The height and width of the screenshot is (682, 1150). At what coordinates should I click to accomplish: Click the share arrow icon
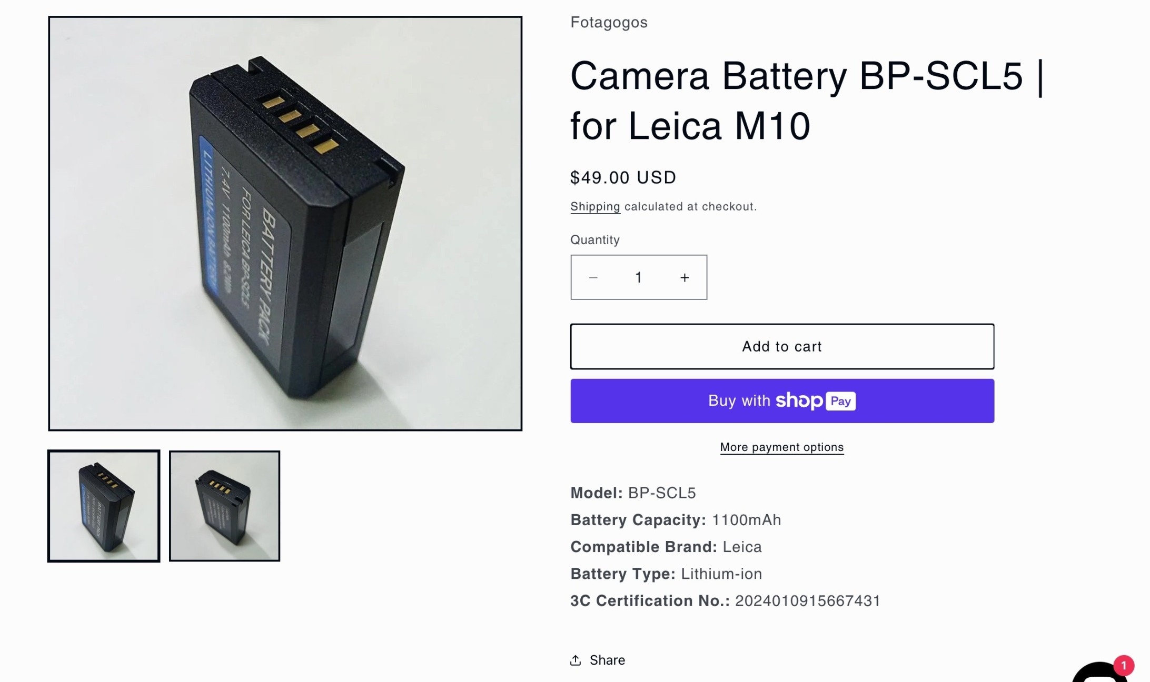(576, 660)
